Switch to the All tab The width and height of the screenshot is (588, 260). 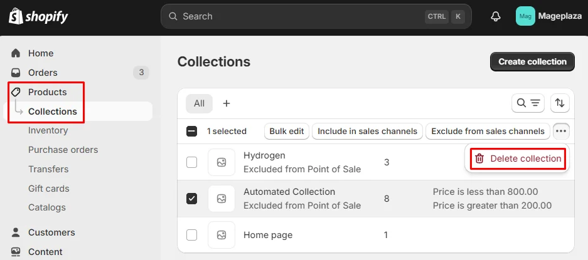point(199,103)
